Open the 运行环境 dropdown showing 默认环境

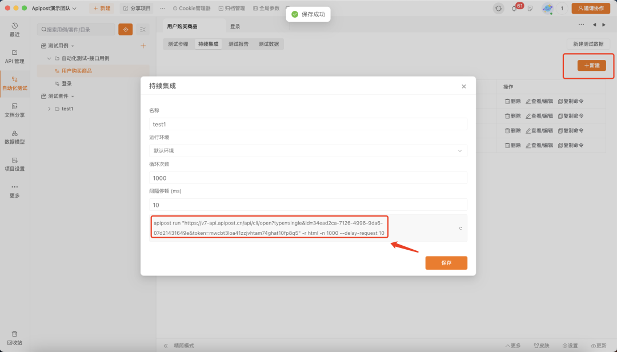click(308, 150)
